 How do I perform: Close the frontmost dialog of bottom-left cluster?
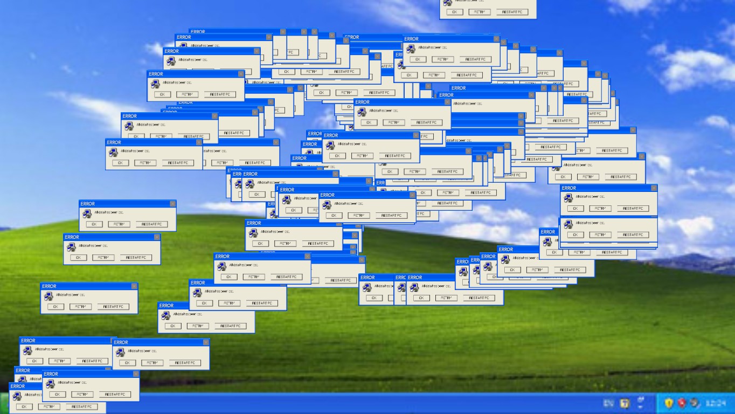pos(136,374)
